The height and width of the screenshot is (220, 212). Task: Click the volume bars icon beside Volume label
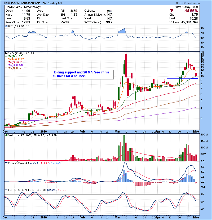6,135
